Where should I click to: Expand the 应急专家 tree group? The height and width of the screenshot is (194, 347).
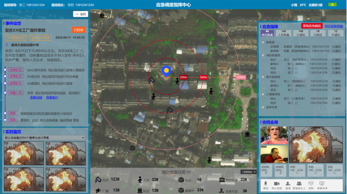tap(262, 107)
